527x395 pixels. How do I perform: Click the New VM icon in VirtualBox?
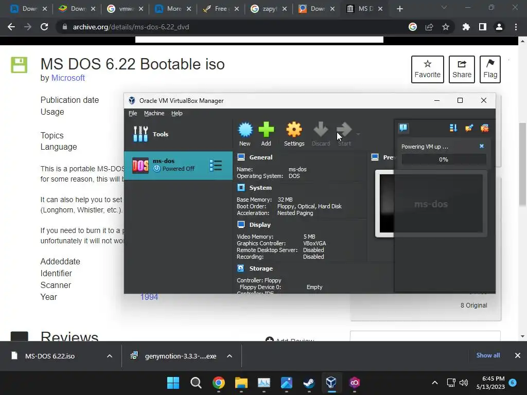click(x=245, y=134)
